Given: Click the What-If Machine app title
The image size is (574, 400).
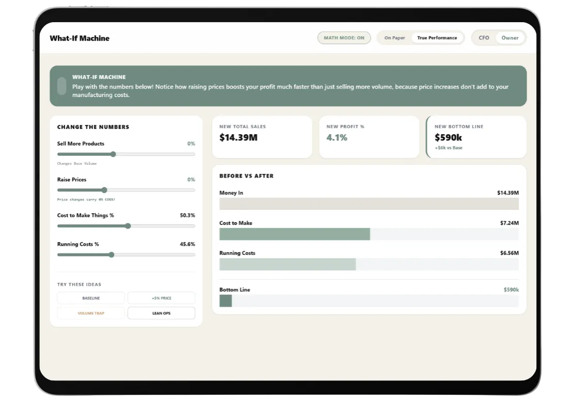Looking at the screenshot, I should pos(79,38).
